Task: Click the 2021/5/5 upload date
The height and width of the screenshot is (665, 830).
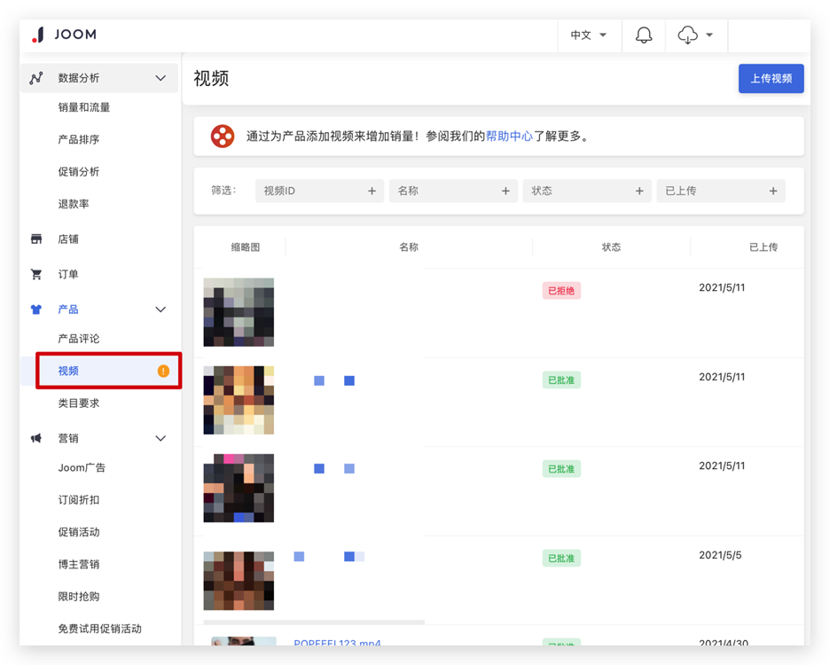Action: point(720,555)
